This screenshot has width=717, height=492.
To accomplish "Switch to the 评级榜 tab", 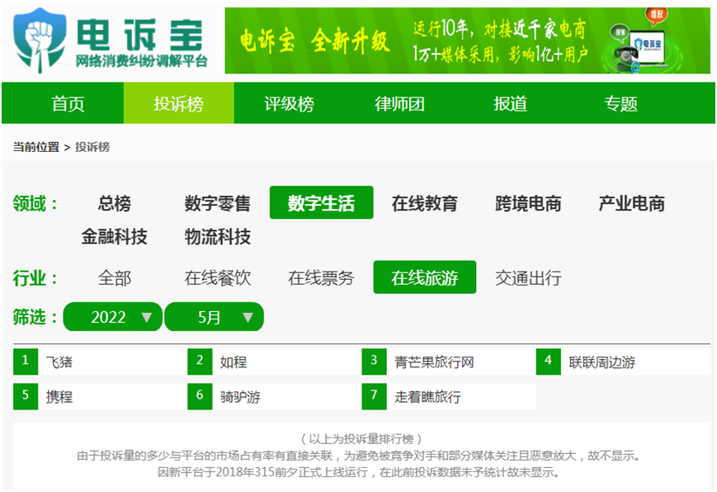I will pos(288,102).
